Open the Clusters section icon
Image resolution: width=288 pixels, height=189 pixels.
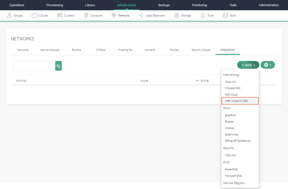click(60, 15)
